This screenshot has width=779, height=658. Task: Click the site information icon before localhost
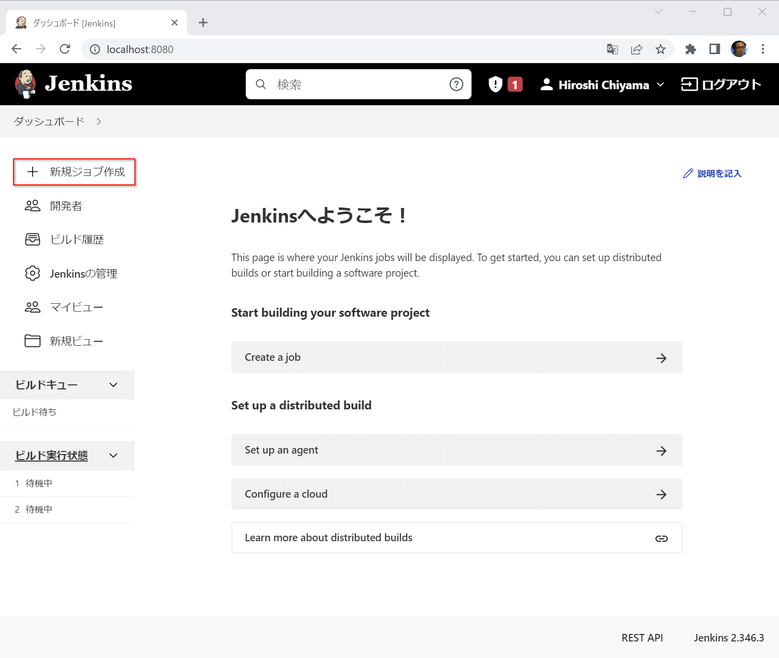tap(95, 49)
